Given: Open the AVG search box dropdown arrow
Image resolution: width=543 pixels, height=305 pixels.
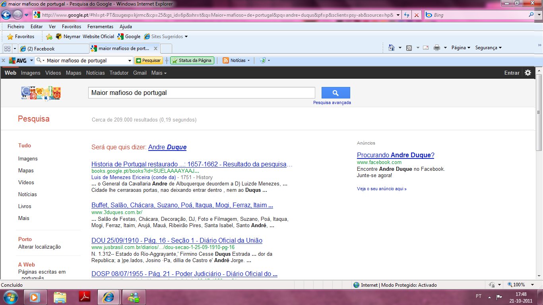Looking at the screenshot, I should pos(130,60).
